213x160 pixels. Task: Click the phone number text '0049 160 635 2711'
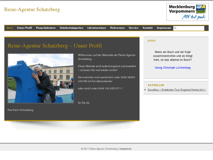[110, 88]
